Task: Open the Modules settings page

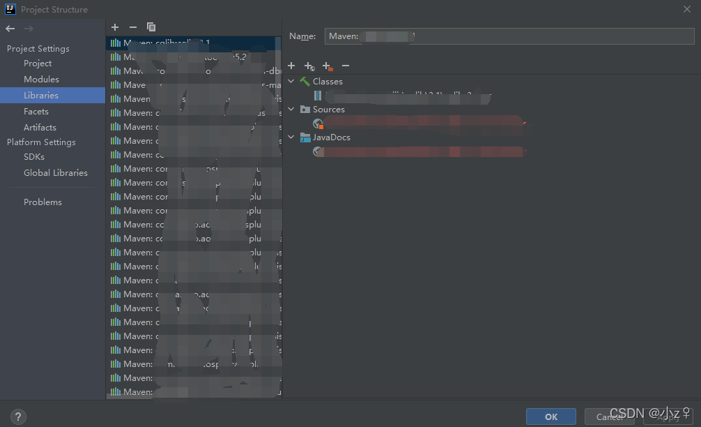Action: coord(41,80)
